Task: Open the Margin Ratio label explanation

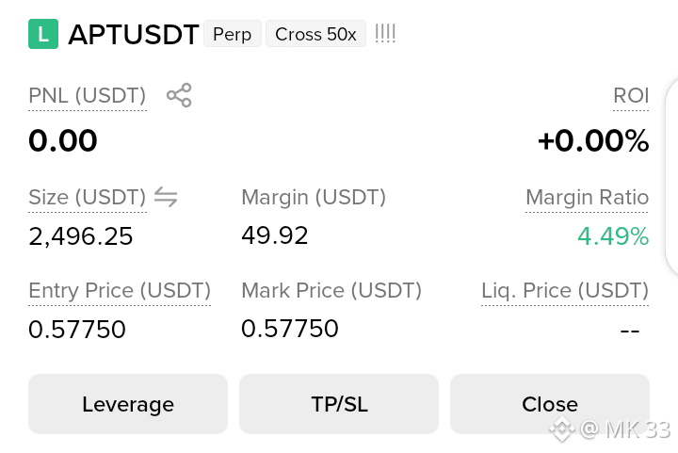Action: (x=587, y=198)
